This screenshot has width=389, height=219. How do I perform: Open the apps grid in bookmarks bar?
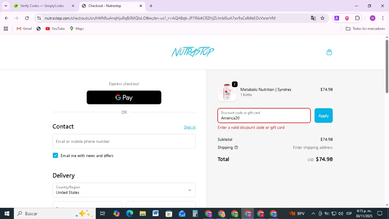[6, 29]
